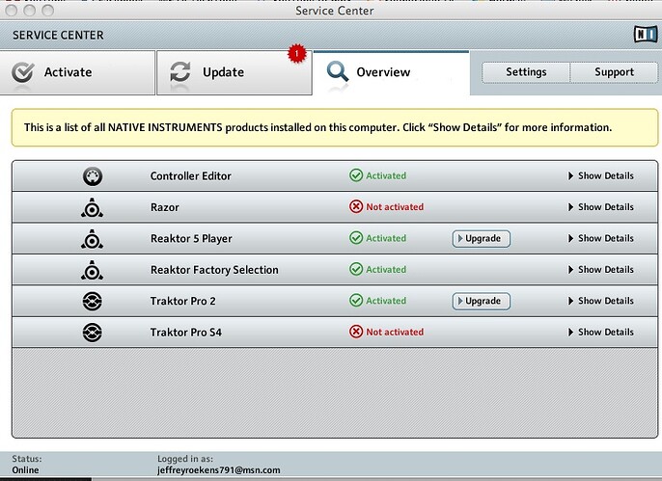Click the 'Online' status text
662x481 pixels.
(25, 470)
